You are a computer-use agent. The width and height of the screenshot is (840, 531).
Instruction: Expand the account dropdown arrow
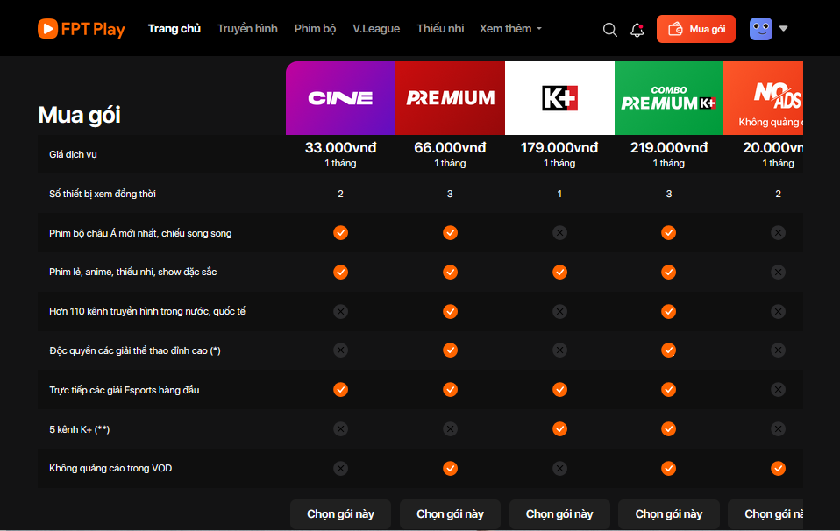(783, 29)
